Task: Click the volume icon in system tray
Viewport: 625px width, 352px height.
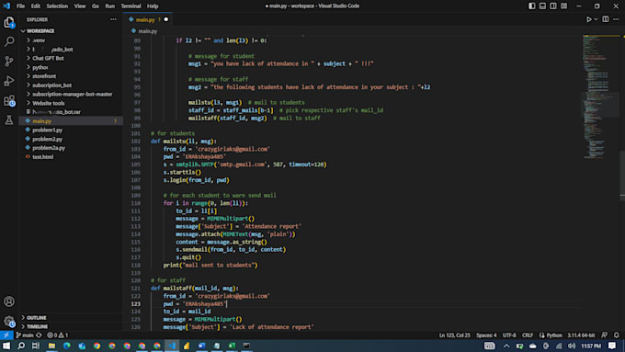Action: pyautogui.click(x=572, y=346)
